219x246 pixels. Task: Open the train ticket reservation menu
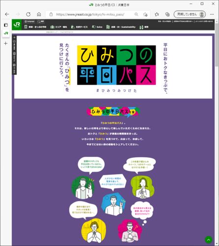35,27
